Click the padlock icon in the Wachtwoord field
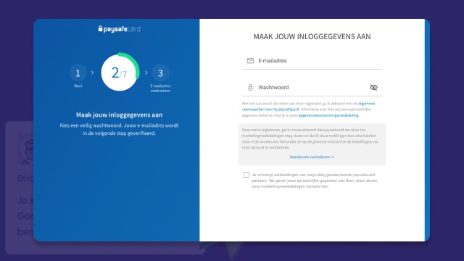This screenshot has height=261, width=464. click(x=250, y=87)
